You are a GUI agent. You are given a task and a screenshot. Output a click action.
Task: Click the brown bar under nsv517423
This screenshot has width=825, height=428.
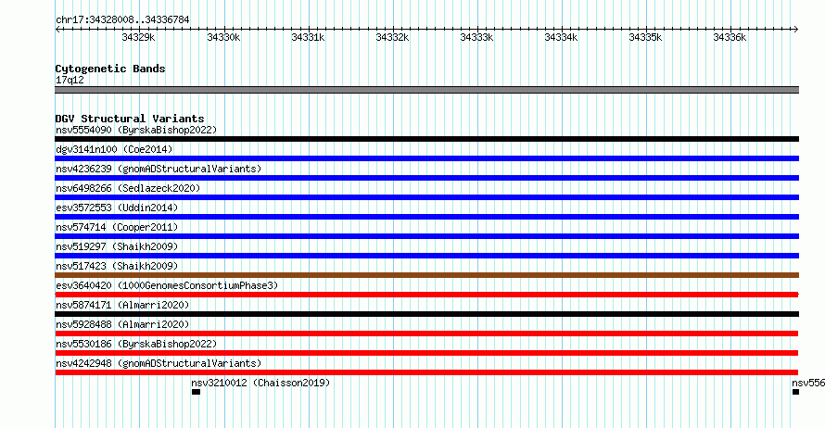(426, 275)
